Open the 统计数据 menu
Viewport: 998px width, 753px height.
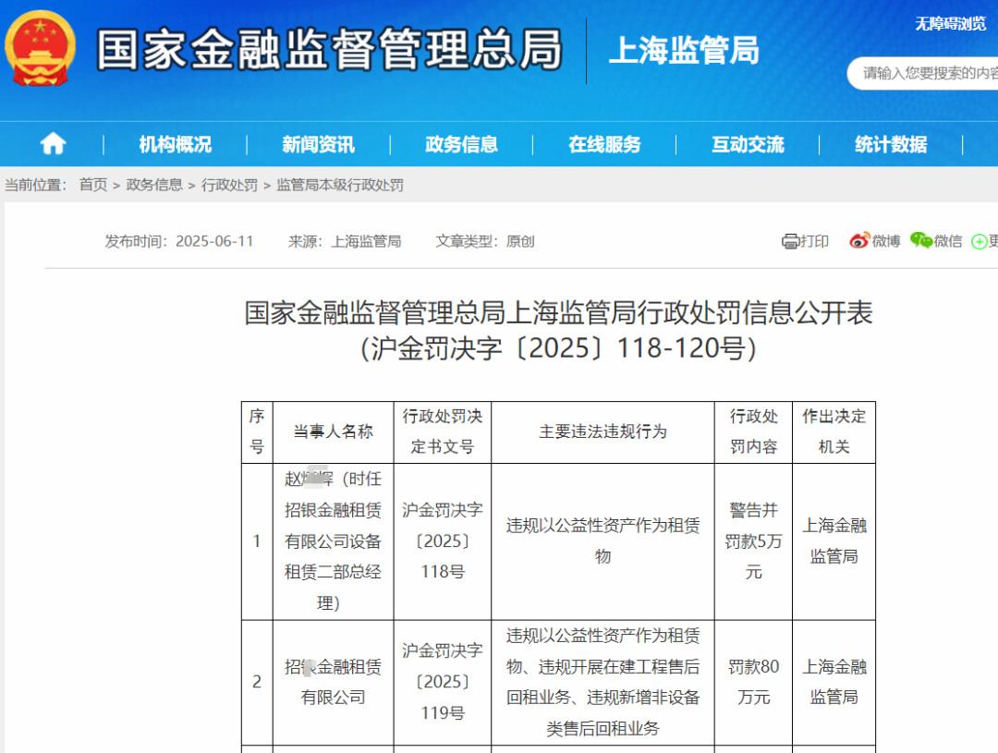tap(891, 144)
